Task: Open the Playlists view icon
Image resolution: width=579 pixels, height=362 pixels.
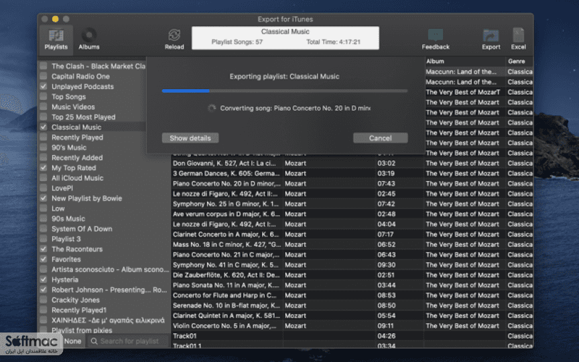Action: tap(56, 40)
